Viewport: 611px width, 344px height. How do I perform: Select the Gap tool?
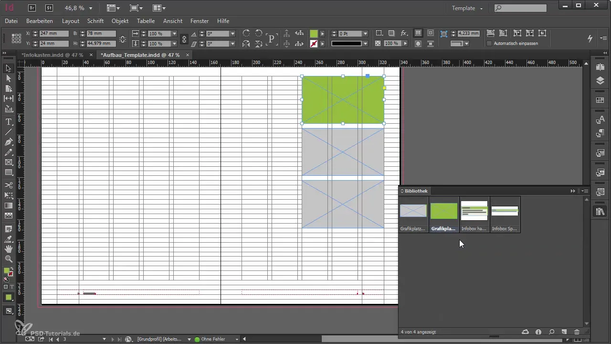(x=9, y=98)
